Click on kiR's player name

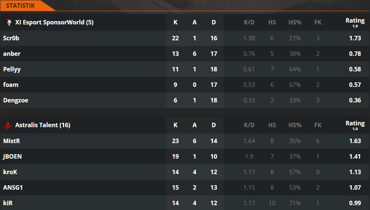pos(8,203)
